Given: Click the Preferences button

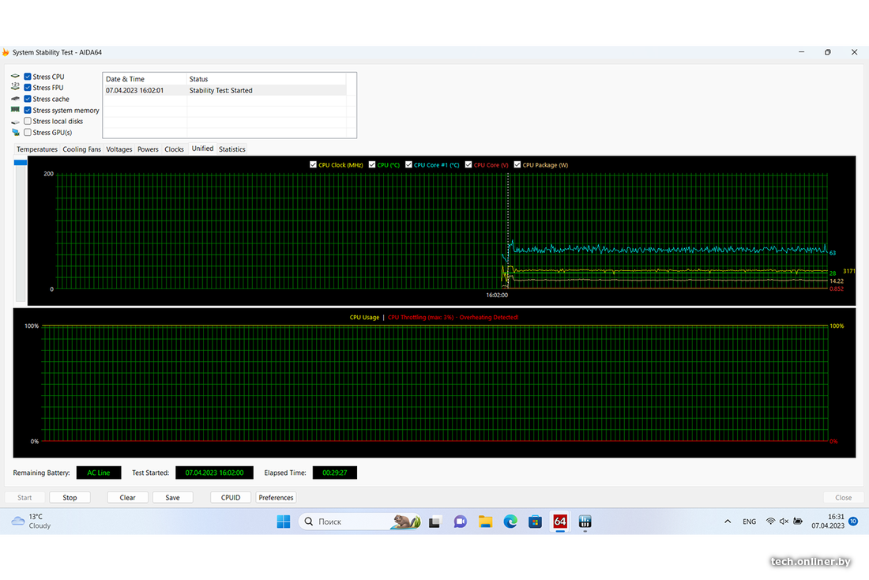Looking at the screenshot, I should tap(276, 498).
